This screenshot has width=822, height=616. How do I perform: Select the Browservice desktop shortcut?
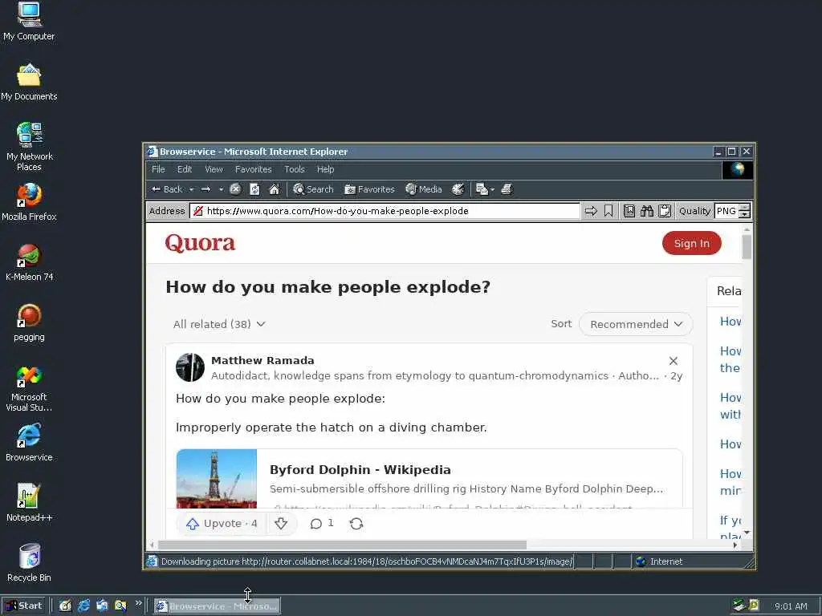click(x=29, y=444)
